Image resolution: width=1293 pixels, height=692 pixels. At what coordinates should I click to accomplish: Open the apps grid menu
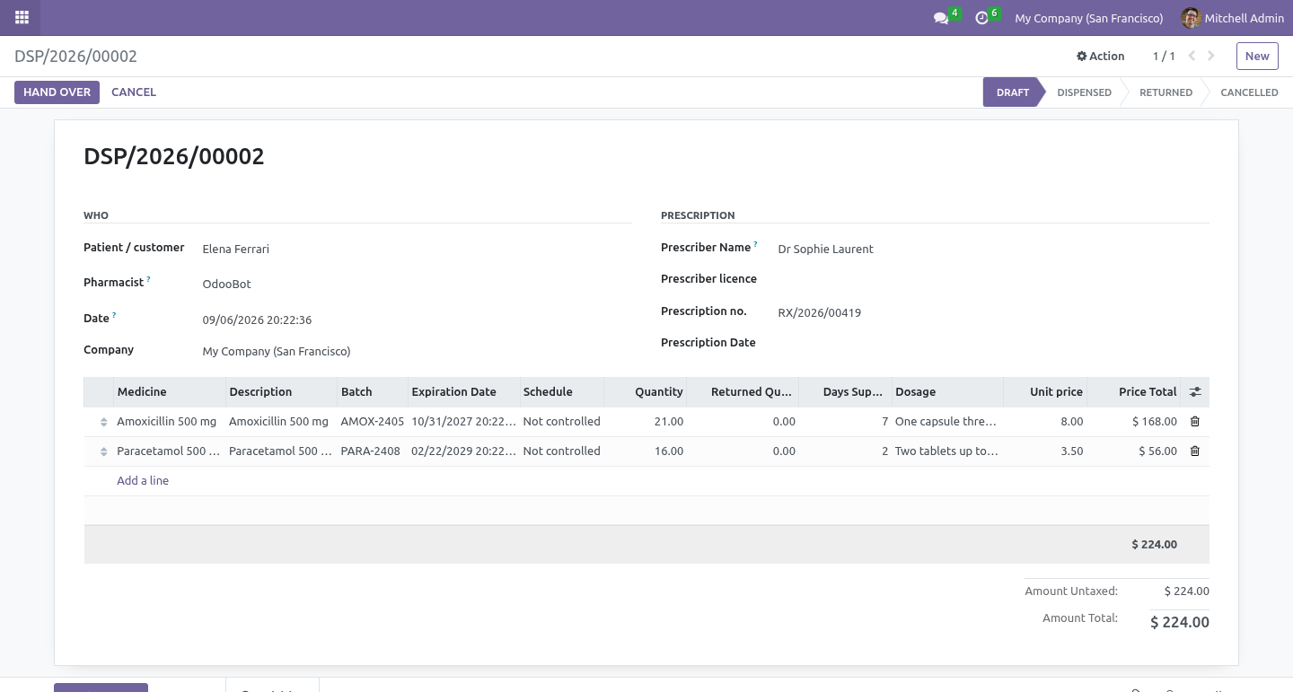22,17
